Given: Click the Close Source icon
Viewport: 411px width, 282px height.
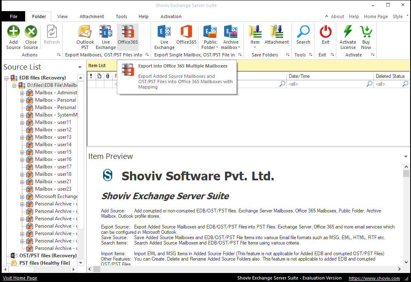Looking at the screenshot, I should click(x=31, y=32).
